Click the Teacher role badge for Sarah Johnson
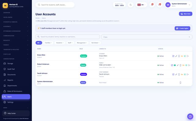This screenshot has width=196, height=121. (84, 74)
